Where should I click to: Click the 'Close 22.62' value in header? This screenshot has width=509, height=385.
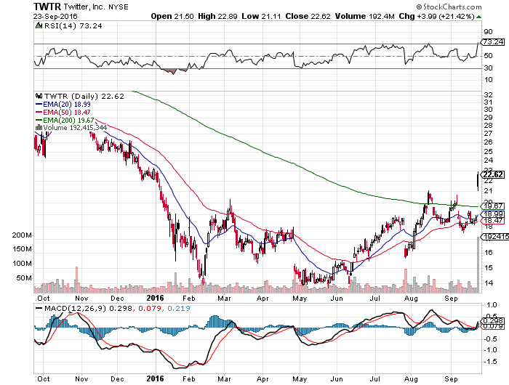pos(308,16)
